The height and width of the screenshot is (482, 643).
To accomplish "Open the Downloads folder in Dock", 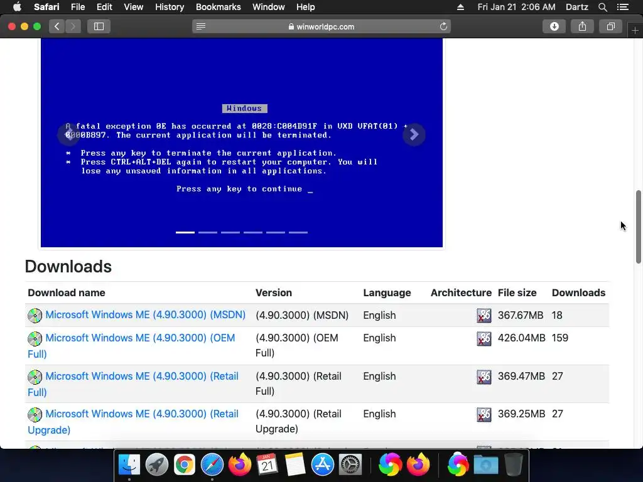I will [486, 465].
